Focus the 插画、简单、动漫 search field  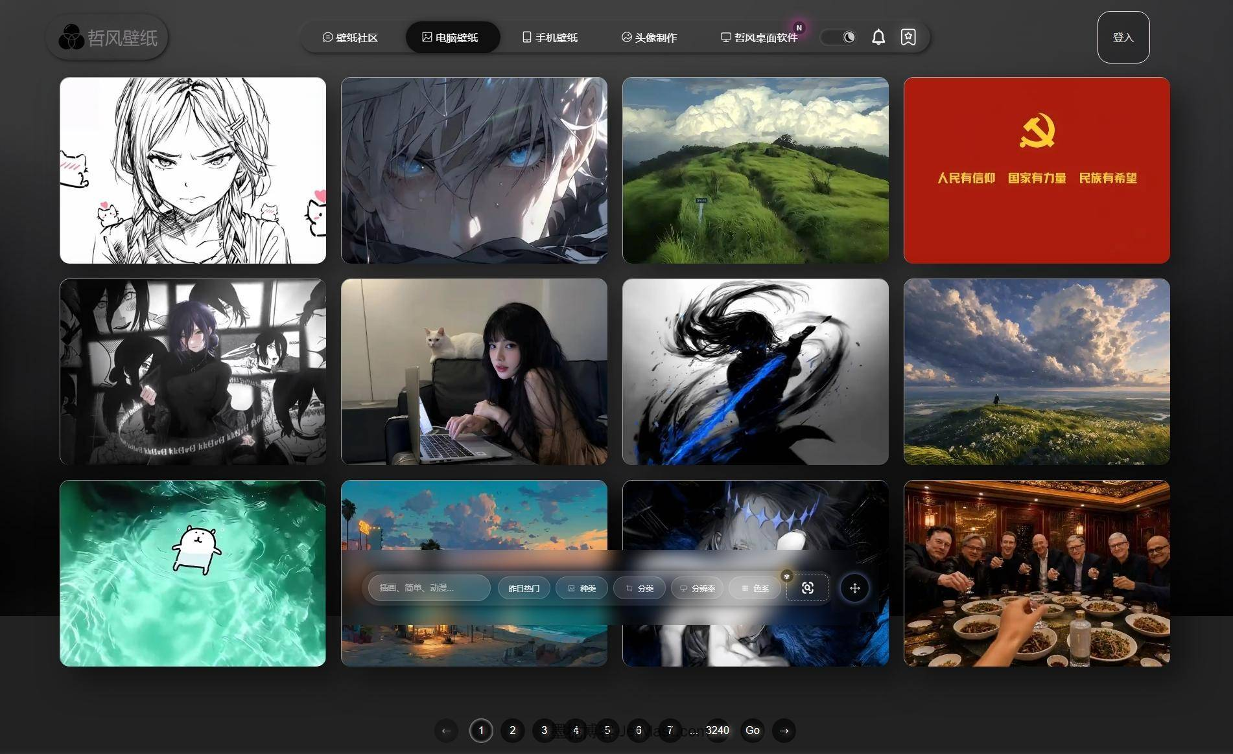[x=429, y=588]
